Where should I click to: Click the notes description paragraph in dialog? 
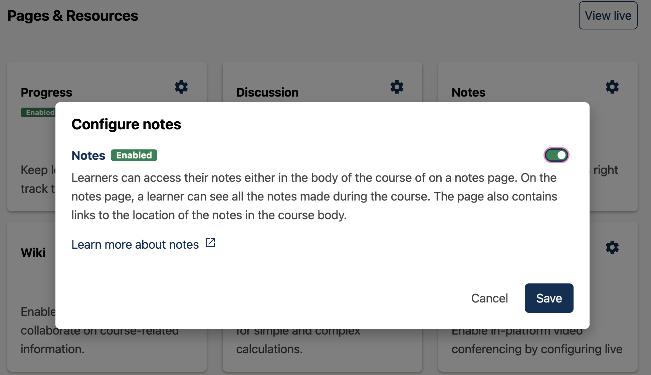(x=314, y=197)
